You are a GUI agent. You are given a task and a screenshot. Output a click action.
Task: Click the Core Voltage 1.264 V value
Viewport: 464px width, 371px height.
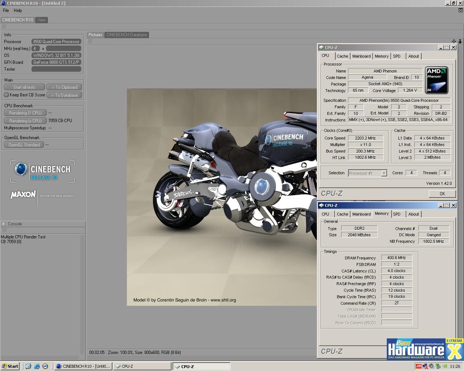(410, 90)
